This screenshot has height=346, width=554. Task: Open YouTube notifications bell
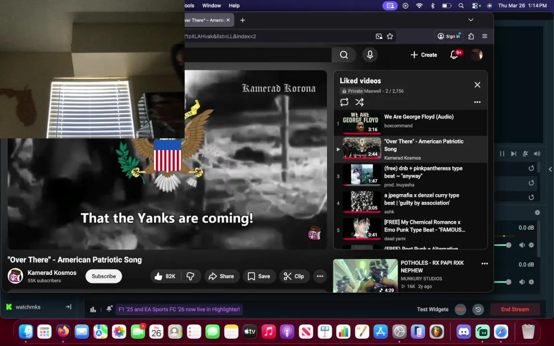454,55
